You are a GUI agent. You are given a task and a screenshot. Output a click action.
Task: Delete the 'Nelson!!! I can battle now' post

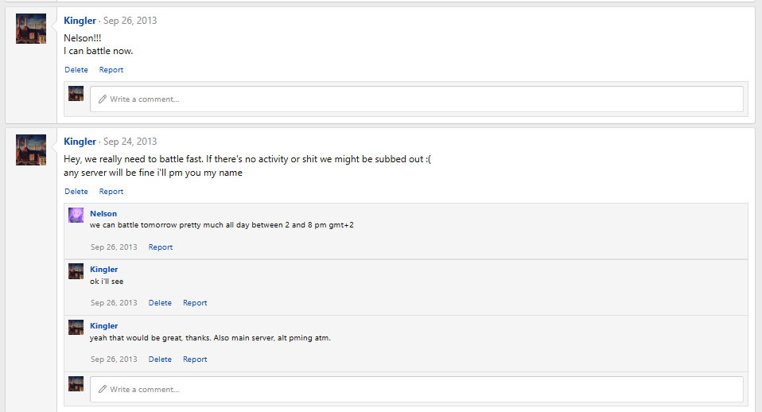76,70
